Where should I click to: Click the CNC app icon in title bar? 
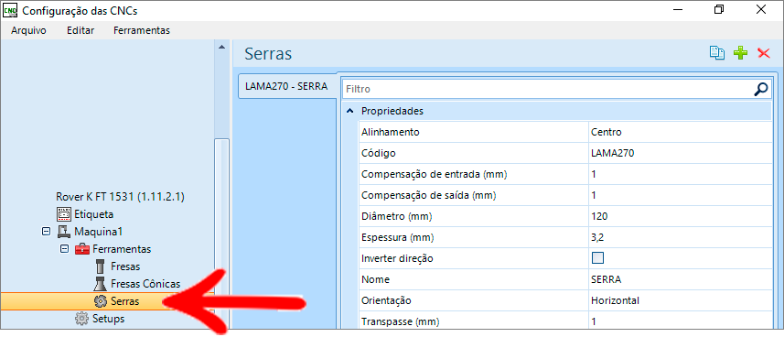[x=10, y=9]
